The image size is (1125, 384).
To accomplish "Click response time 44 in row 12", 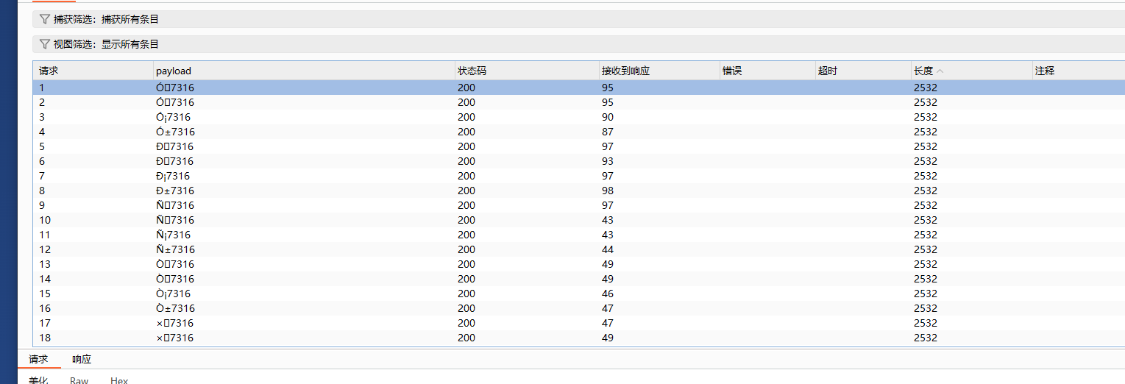I will click(608, 249).
